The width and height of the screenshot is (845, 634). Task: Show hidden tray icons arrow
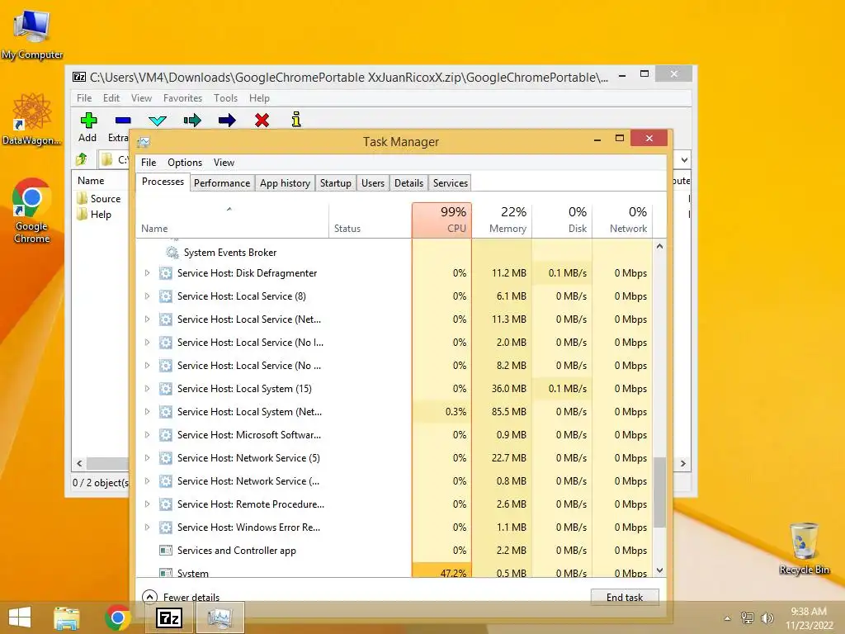pyautogui.click(x=728, y=618)
